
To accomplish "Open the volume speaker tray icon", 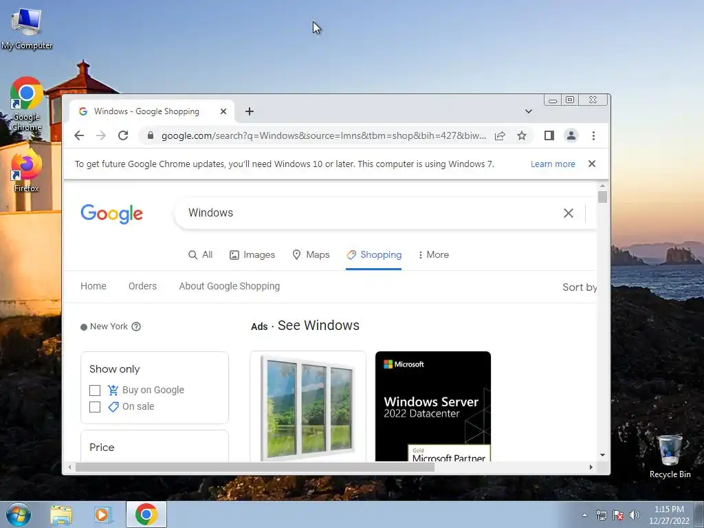I will point(635,515).
